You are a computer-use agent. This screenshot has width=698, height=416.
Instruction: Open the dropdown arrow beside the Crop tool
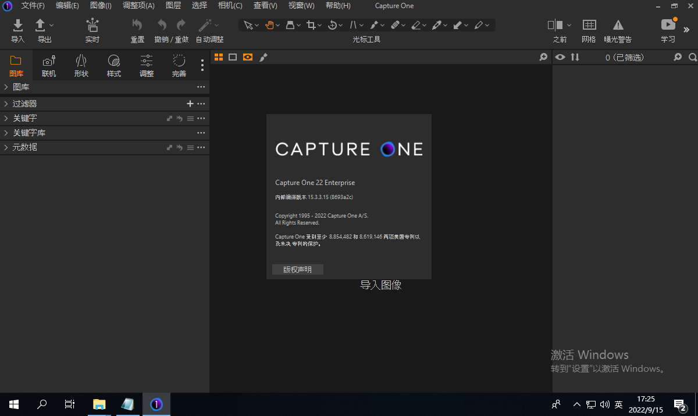tap(319, 25)
